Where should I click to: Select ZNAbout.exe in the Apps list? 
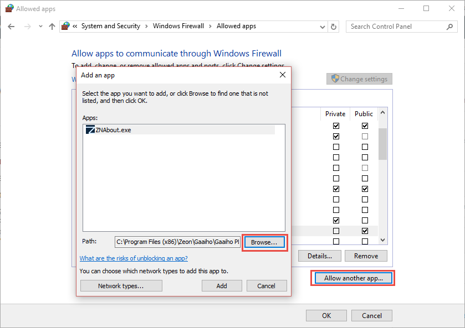pyautogui.click(x=180, y=129)
